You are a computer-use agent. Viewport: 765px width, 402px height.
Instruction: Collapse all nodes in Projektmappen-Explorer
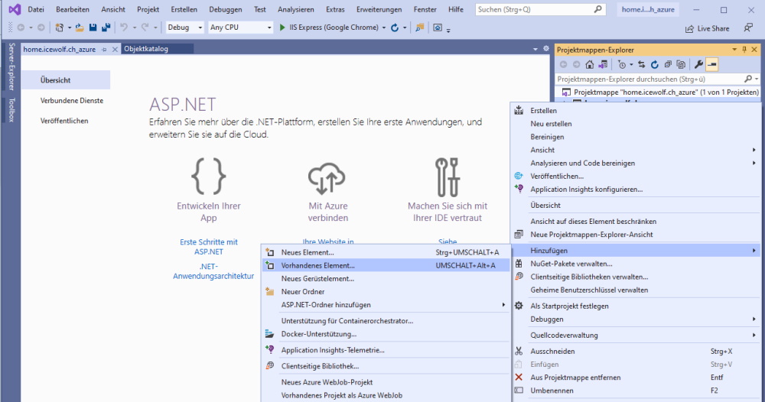pos(668,64)
